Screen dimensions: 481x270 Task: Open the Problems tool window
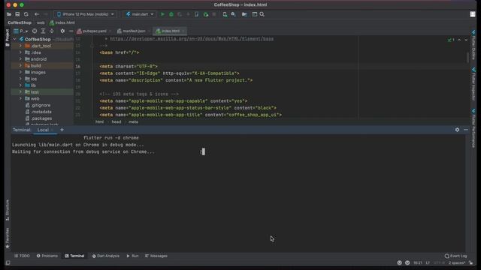[47, 256]
